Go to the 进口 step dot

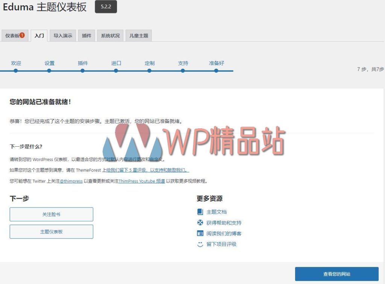pos(116,70)
